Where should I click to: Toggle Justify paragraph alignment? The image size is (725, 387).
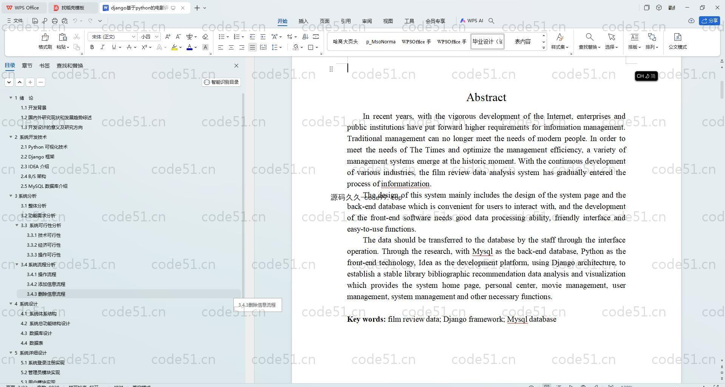point(252,47)
